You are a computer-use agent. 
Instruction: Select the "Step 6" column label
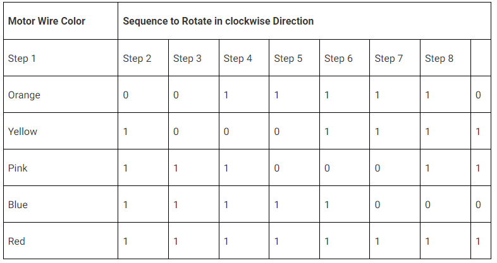[x=338, y=59]
